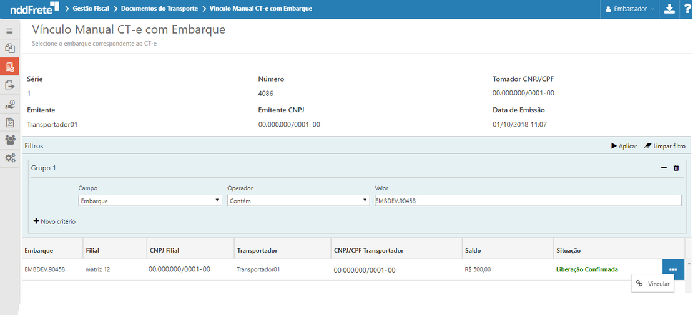Open the report chart sidebar icon

(9, 122)
